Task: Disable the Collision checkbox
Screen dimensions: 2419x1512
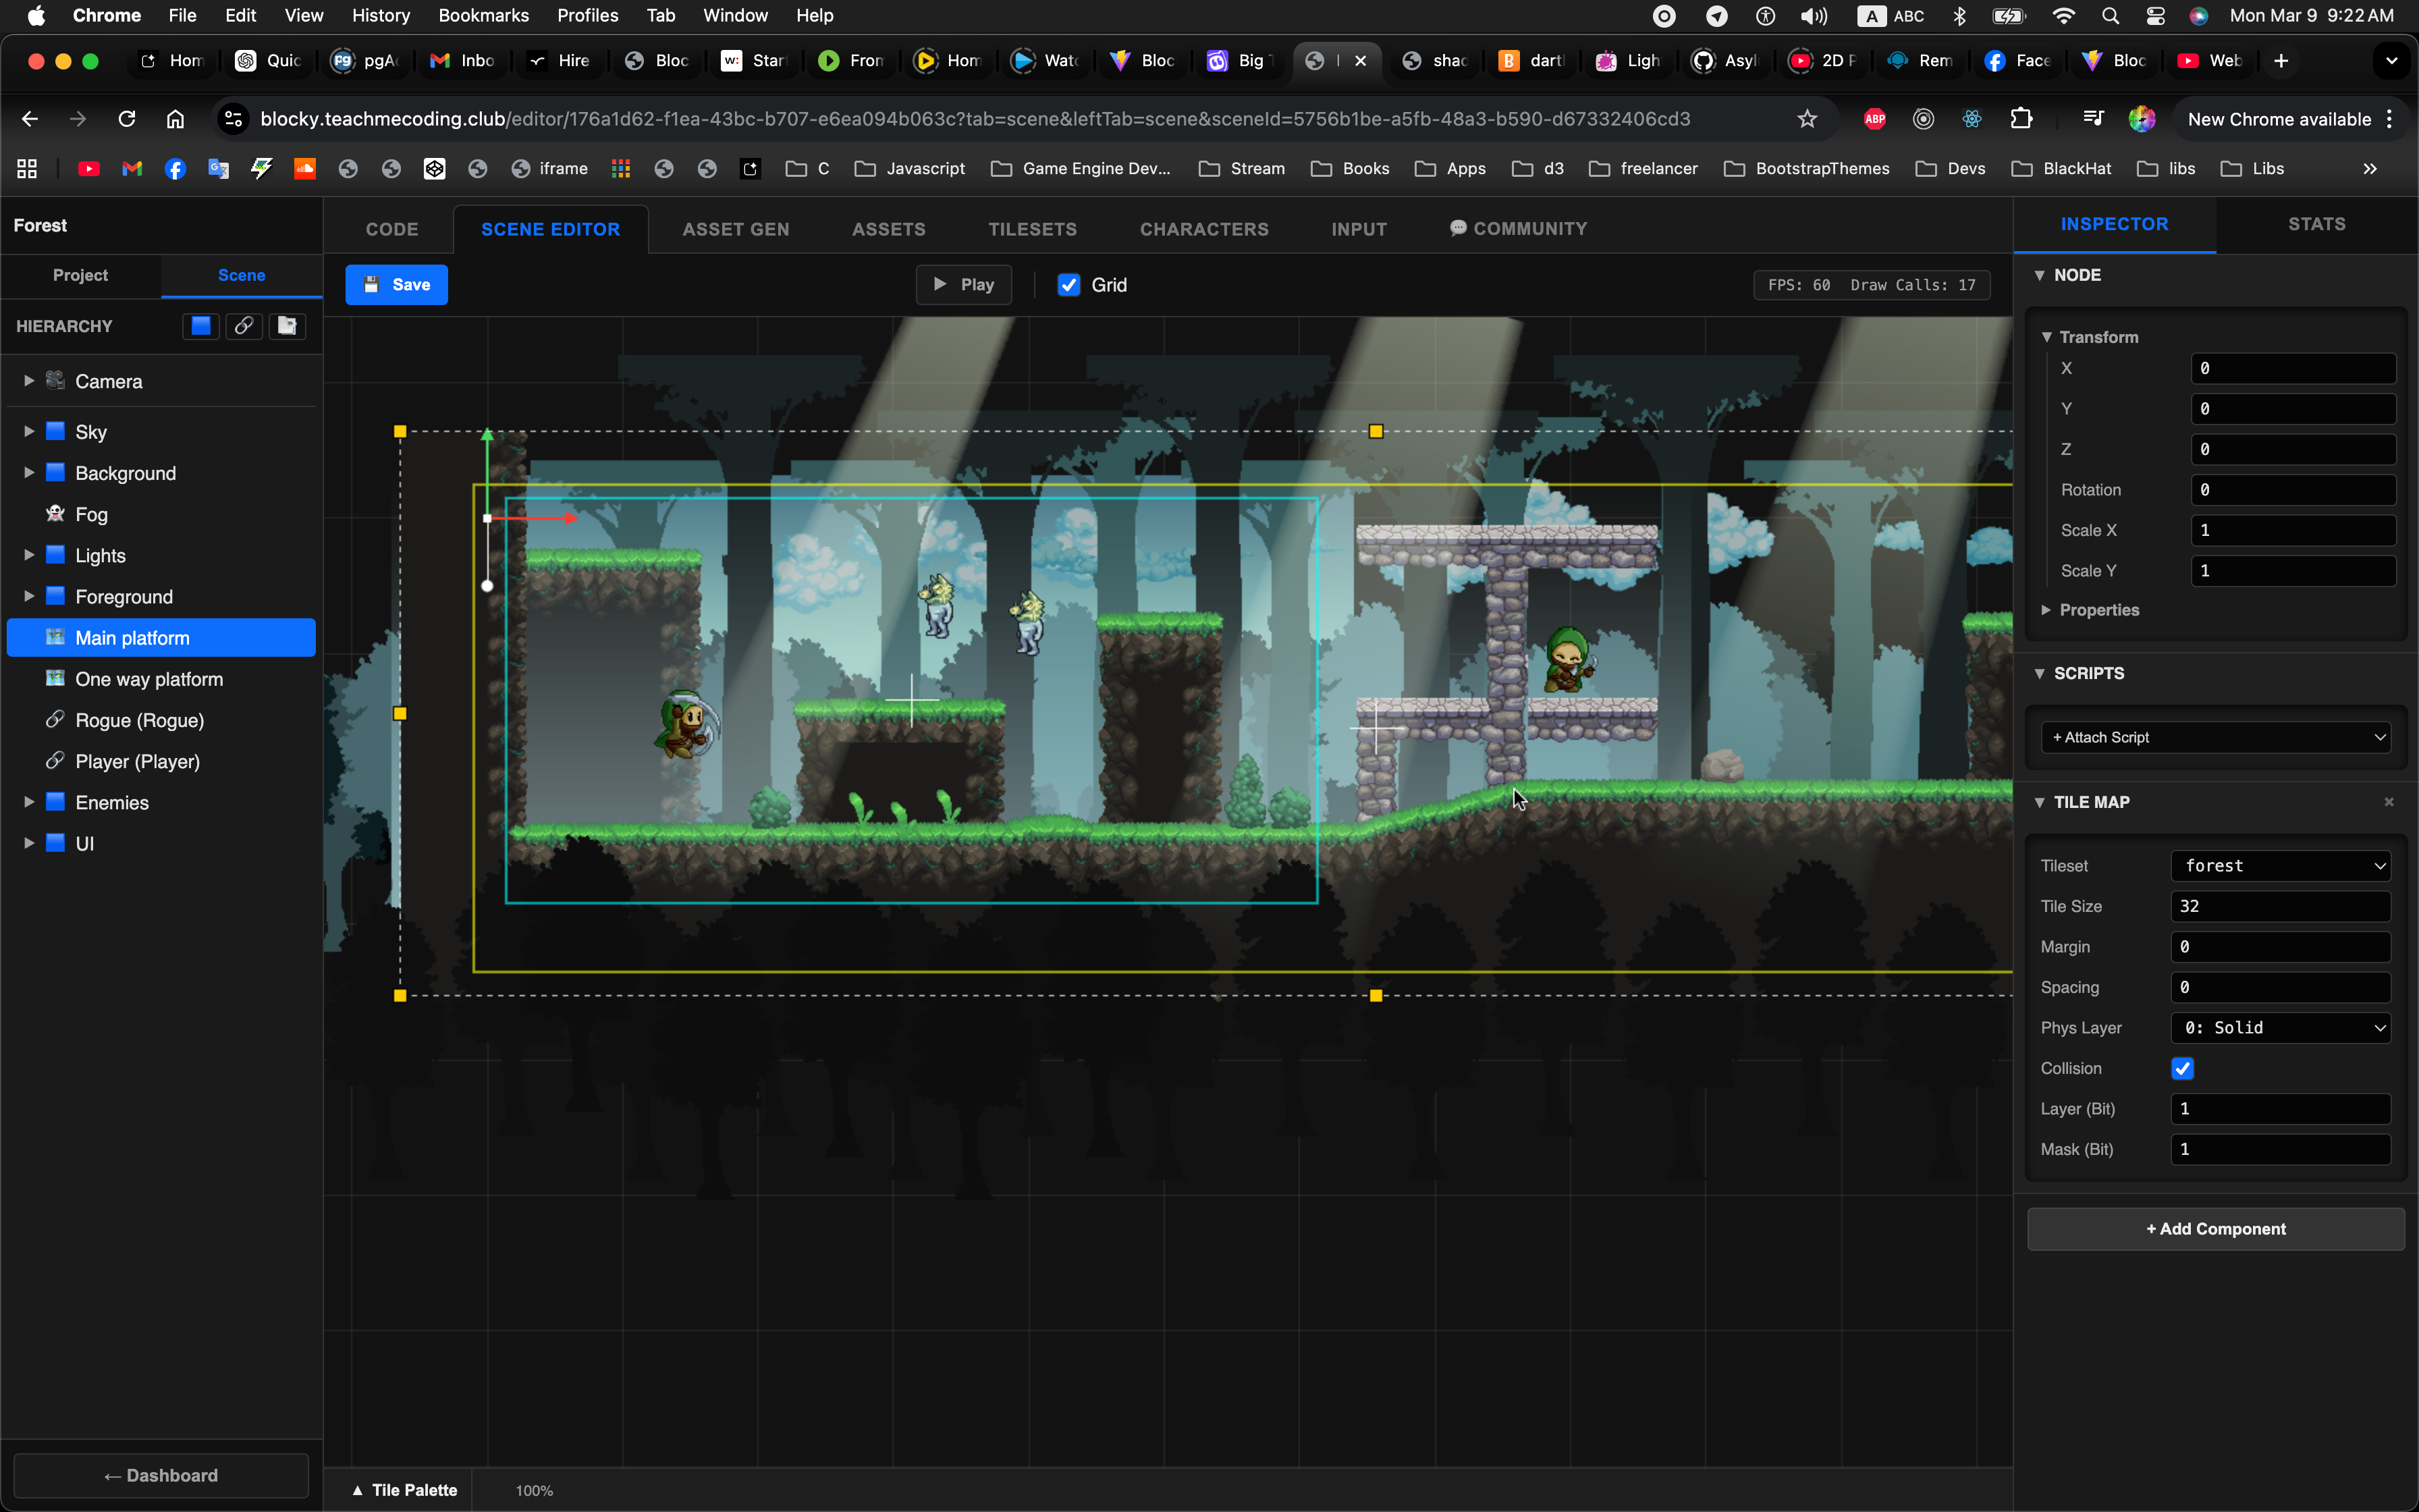Action: (x=2182, y=1069)
